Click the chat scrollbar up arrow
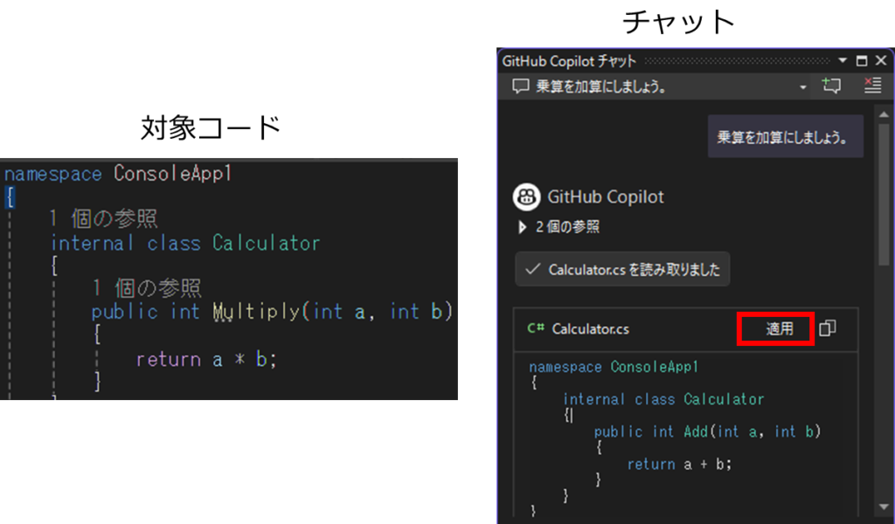Viewport: 895px width, 524px height. (885, 114)
